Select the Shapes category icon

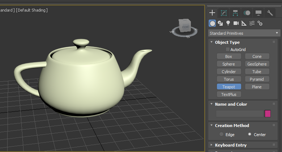pyautogui.click(x=220, y=23)
